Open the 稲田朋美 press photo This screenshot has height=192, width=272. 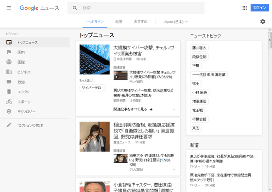pyautogui.click(x=95, y=137)
